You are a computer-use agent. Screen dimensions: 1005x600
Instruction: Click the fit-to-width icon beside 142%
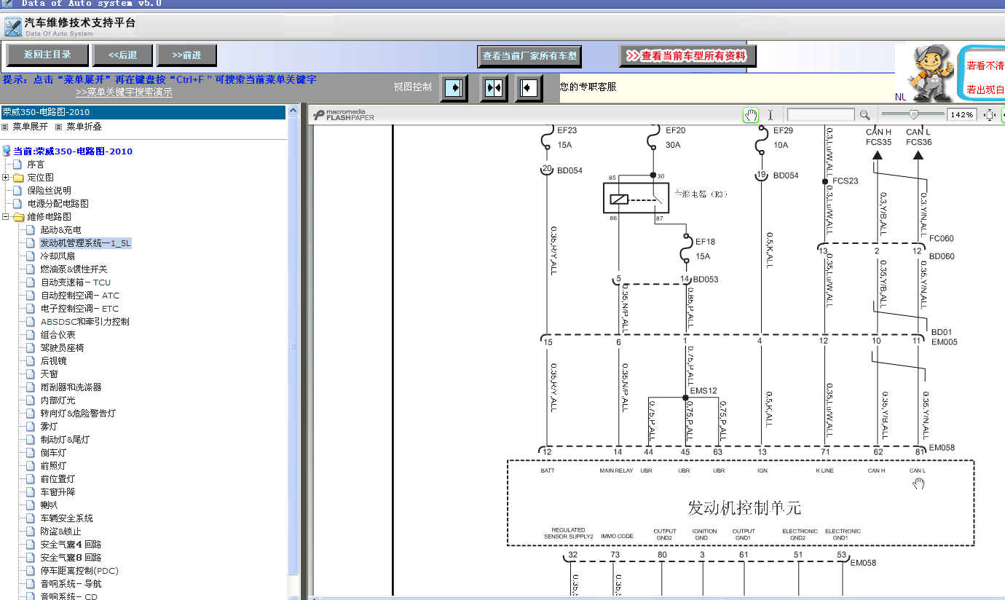(x=989, y=115)
